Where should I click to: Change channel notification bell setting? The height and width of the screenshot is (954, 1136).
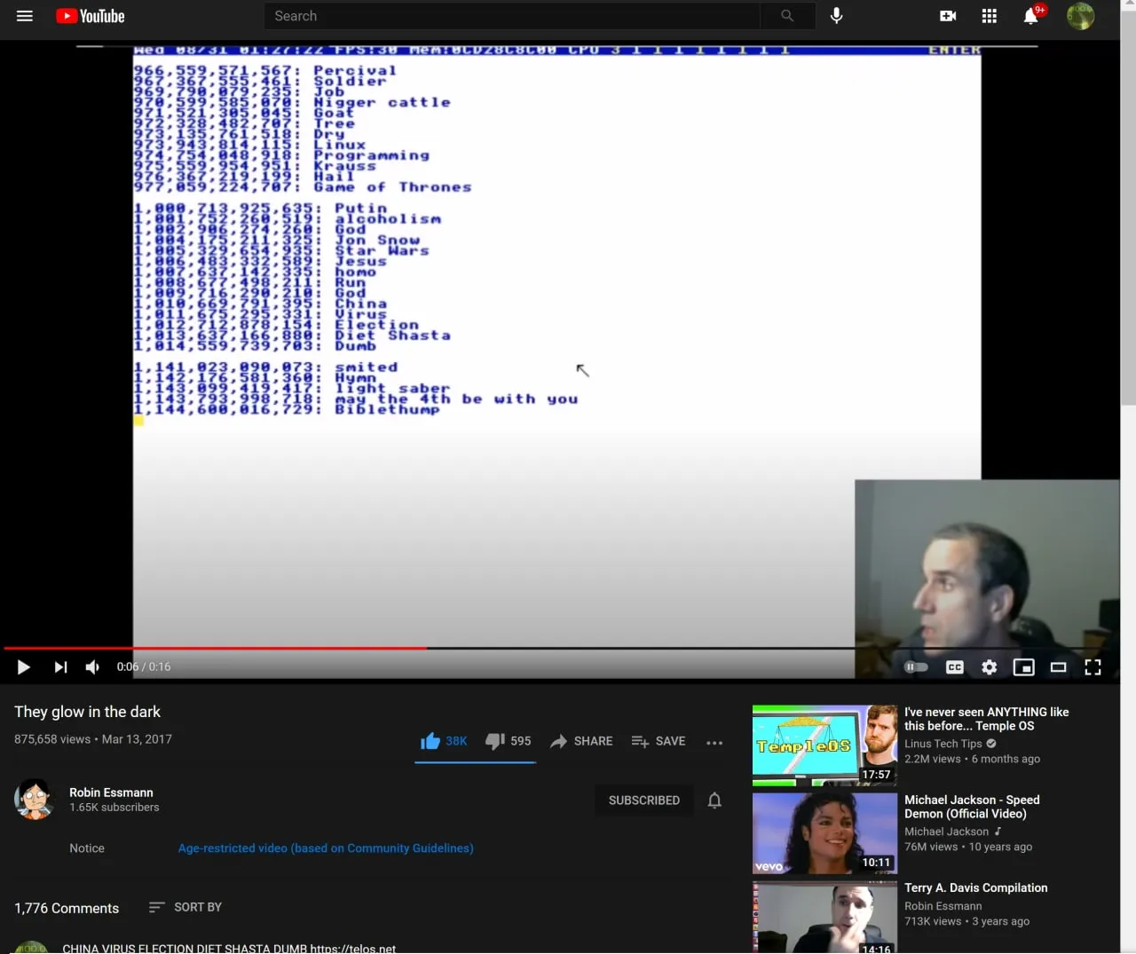(714, 800)
